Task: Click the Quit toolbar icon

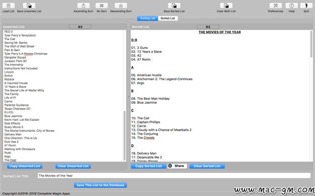Action: [x=306, y=6]
